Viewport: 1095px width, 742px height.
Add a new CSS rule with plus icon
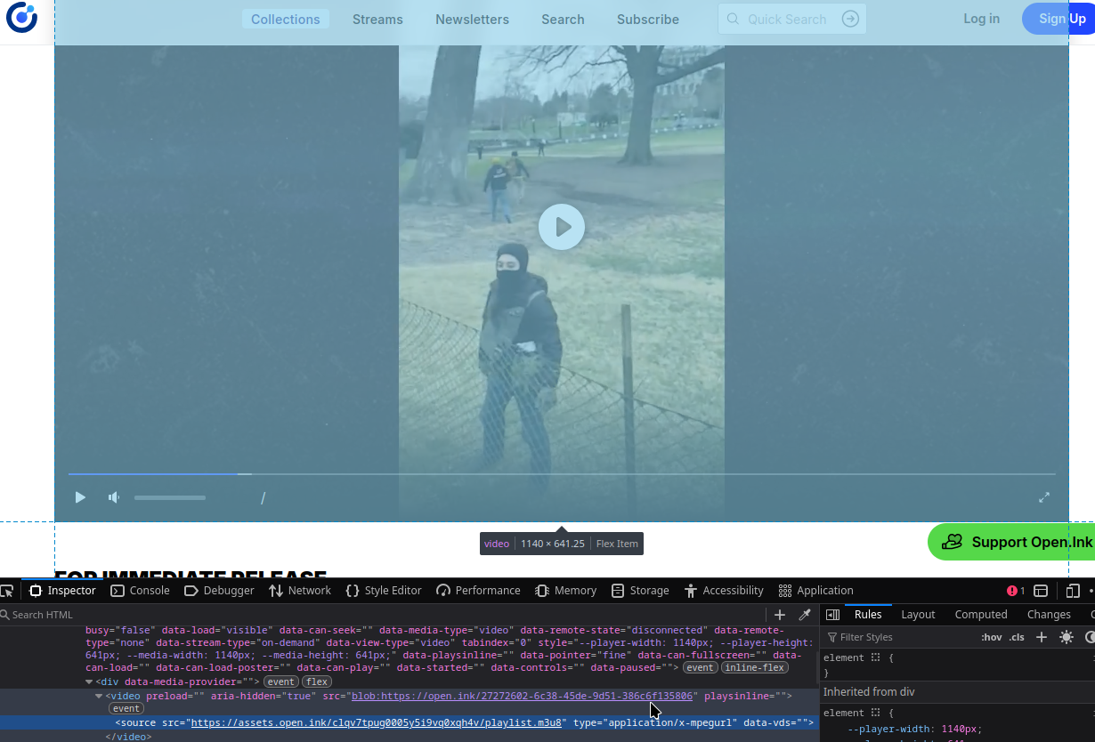(x=1041, y=637)
